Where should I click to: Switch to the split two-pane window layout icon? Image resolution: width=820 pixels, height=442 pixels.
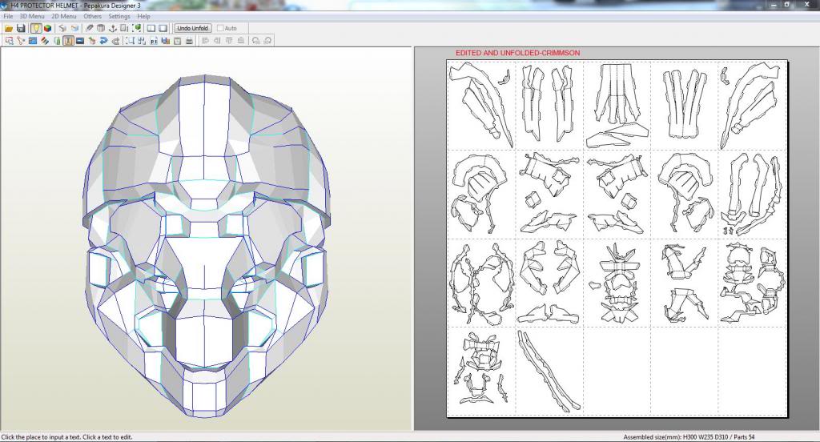[x=151, y=28]
